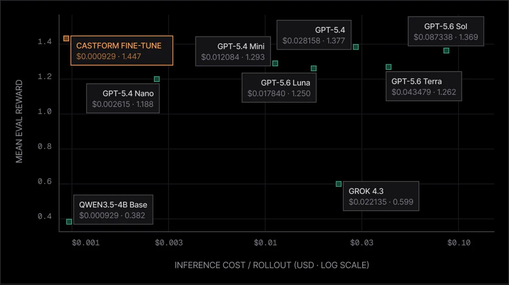Click the Grok 4.3 data point marker
Image resolution: width=509 pixels, height=285 pixels.
(338, 184)
